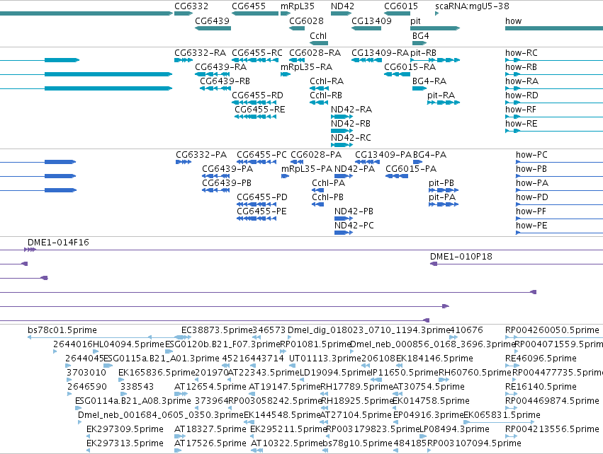Viewport: 603px width, 454px height.
Task: Select protein label CG6439-PB
Action: (227, 183)
